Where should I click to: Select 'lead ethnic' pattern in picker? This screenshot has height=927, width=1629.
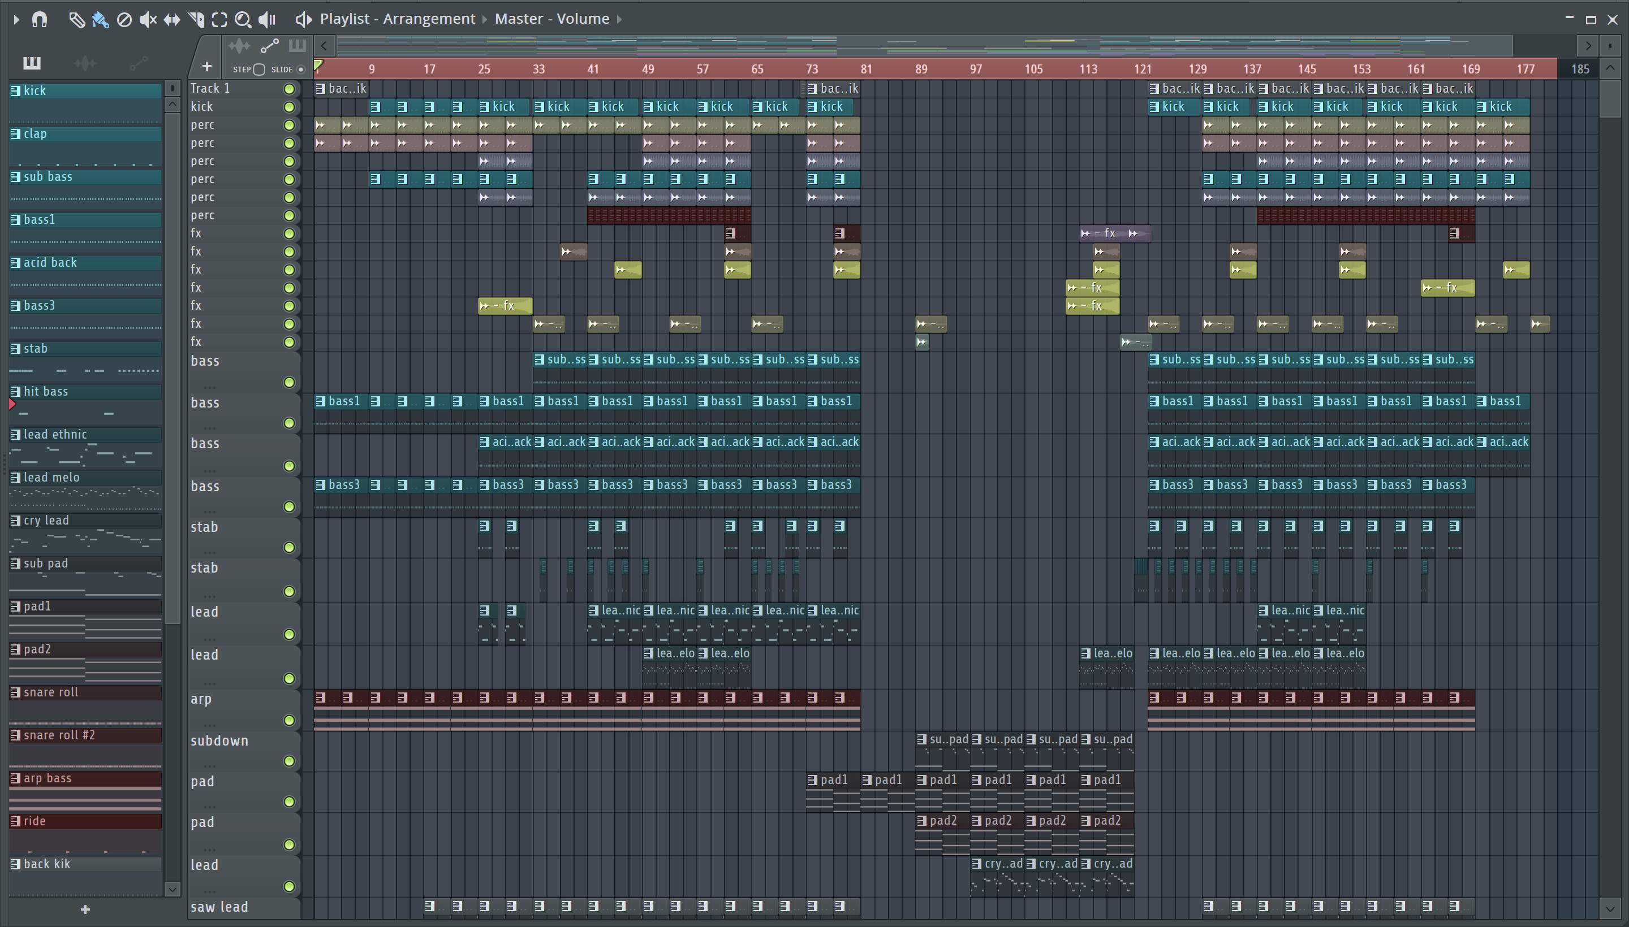click(85, 434)
